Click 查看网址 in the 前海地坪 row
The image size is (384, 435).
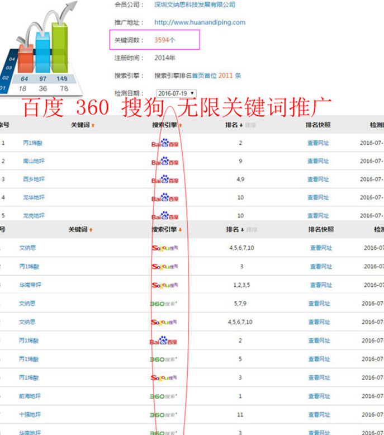[x=319, y=396]
